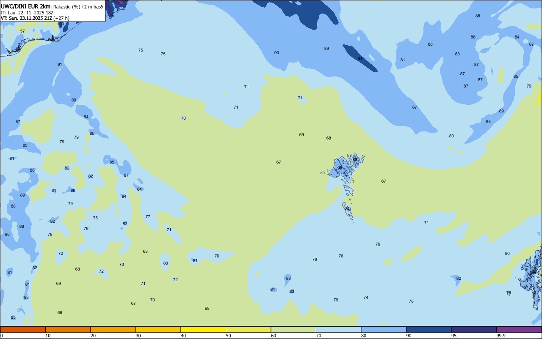Image resolution: width=542 pixels, height=339 pixels.
Task: Click the humidity value 57 on the map
Action: pyautogui.click(x=22, y=31)
